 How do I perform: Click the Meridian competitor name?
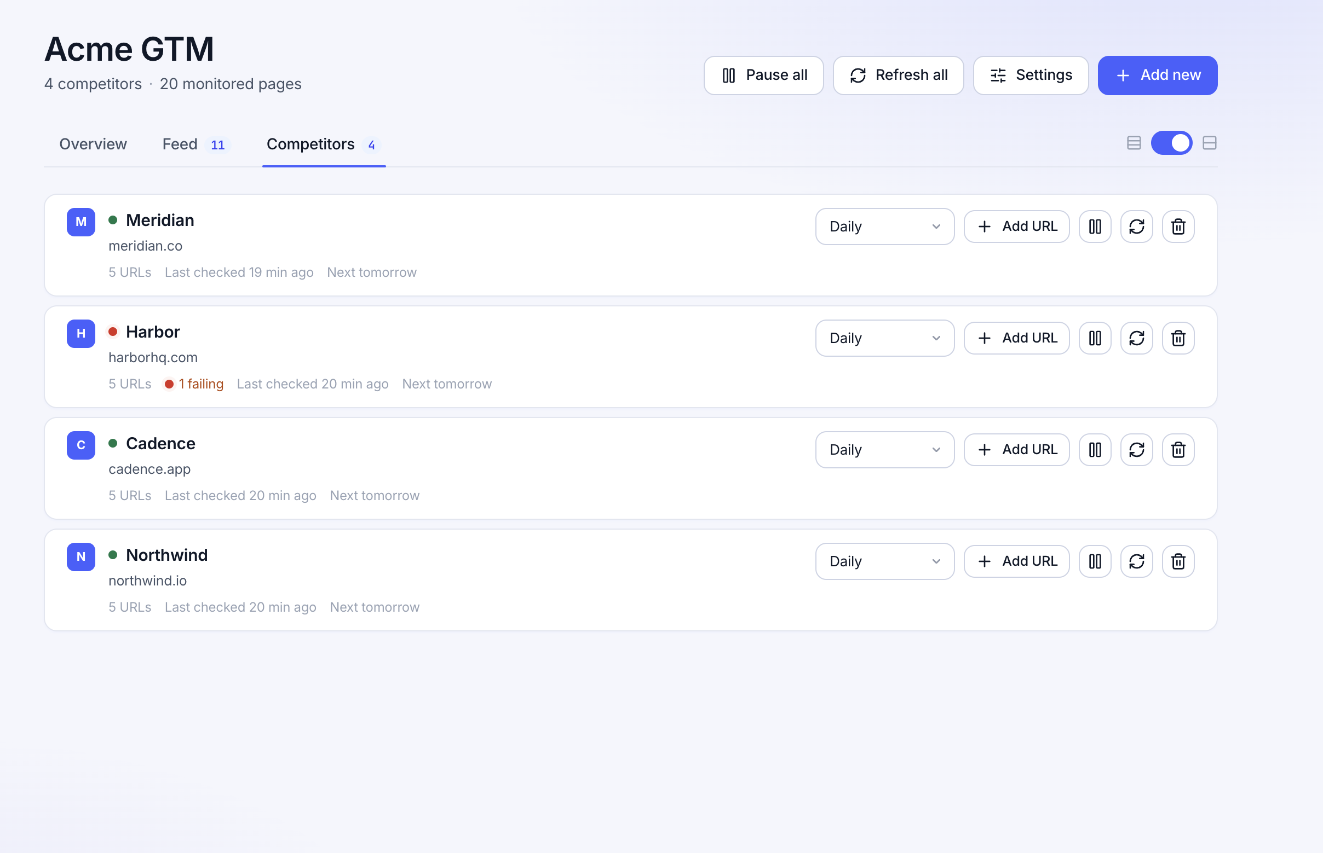pyautogui.click(x=159, y=220)
